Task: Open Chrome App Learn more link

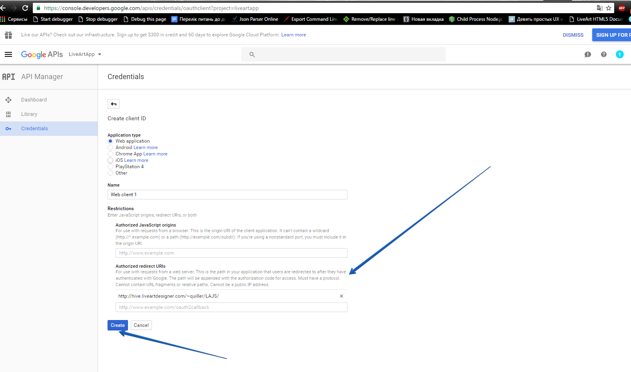Action: pos(156,154)
